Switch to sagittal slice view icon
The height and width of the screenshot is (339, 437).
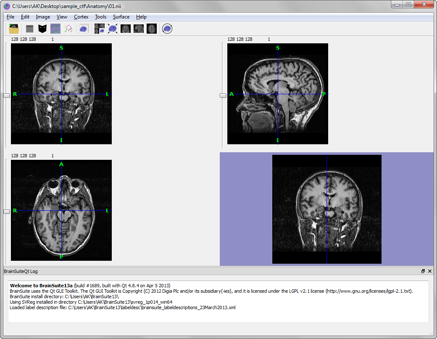(139, 29)
